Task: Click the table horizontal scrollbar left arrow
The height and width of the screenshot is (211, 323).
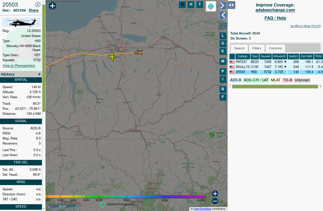Action: point(230,87)
